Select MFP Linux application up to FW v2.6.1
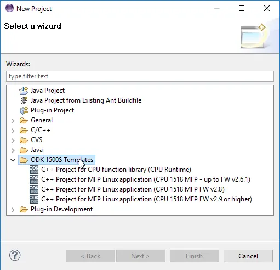The image size is (280, 270). click(146, 179)
